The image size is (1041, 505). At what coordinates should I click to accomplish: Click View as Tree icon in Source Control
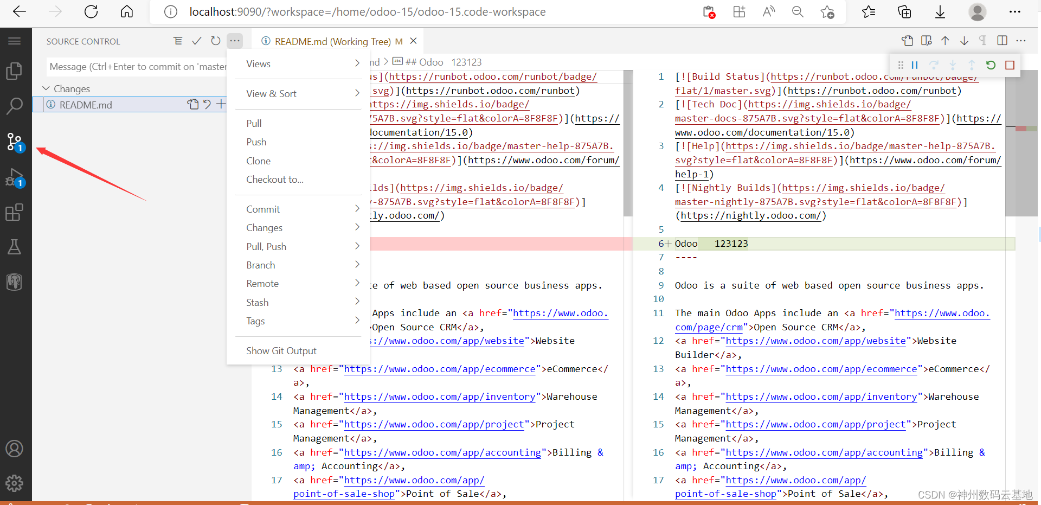178,41
